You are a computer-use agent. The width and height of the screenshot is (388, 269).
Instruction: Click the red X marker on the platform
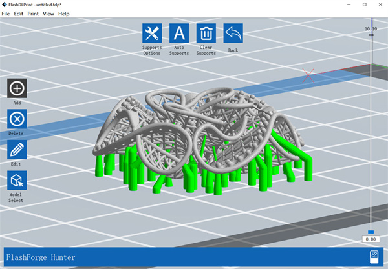(x=309, y=74)
